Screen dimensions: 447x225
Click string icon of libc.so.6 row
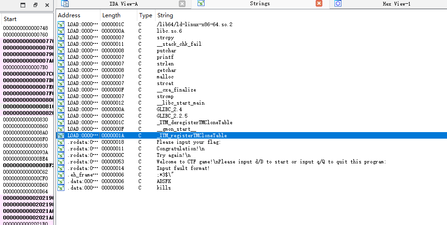coord(61,31)
